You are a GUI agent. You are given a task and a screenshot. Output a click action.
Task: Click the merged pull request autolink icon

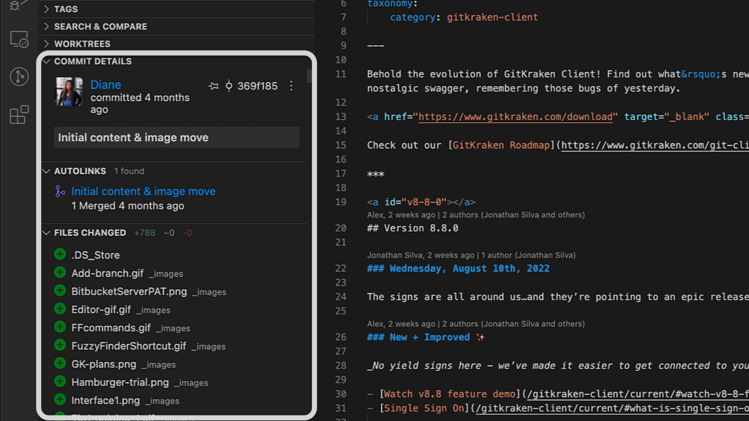(60, 191)
